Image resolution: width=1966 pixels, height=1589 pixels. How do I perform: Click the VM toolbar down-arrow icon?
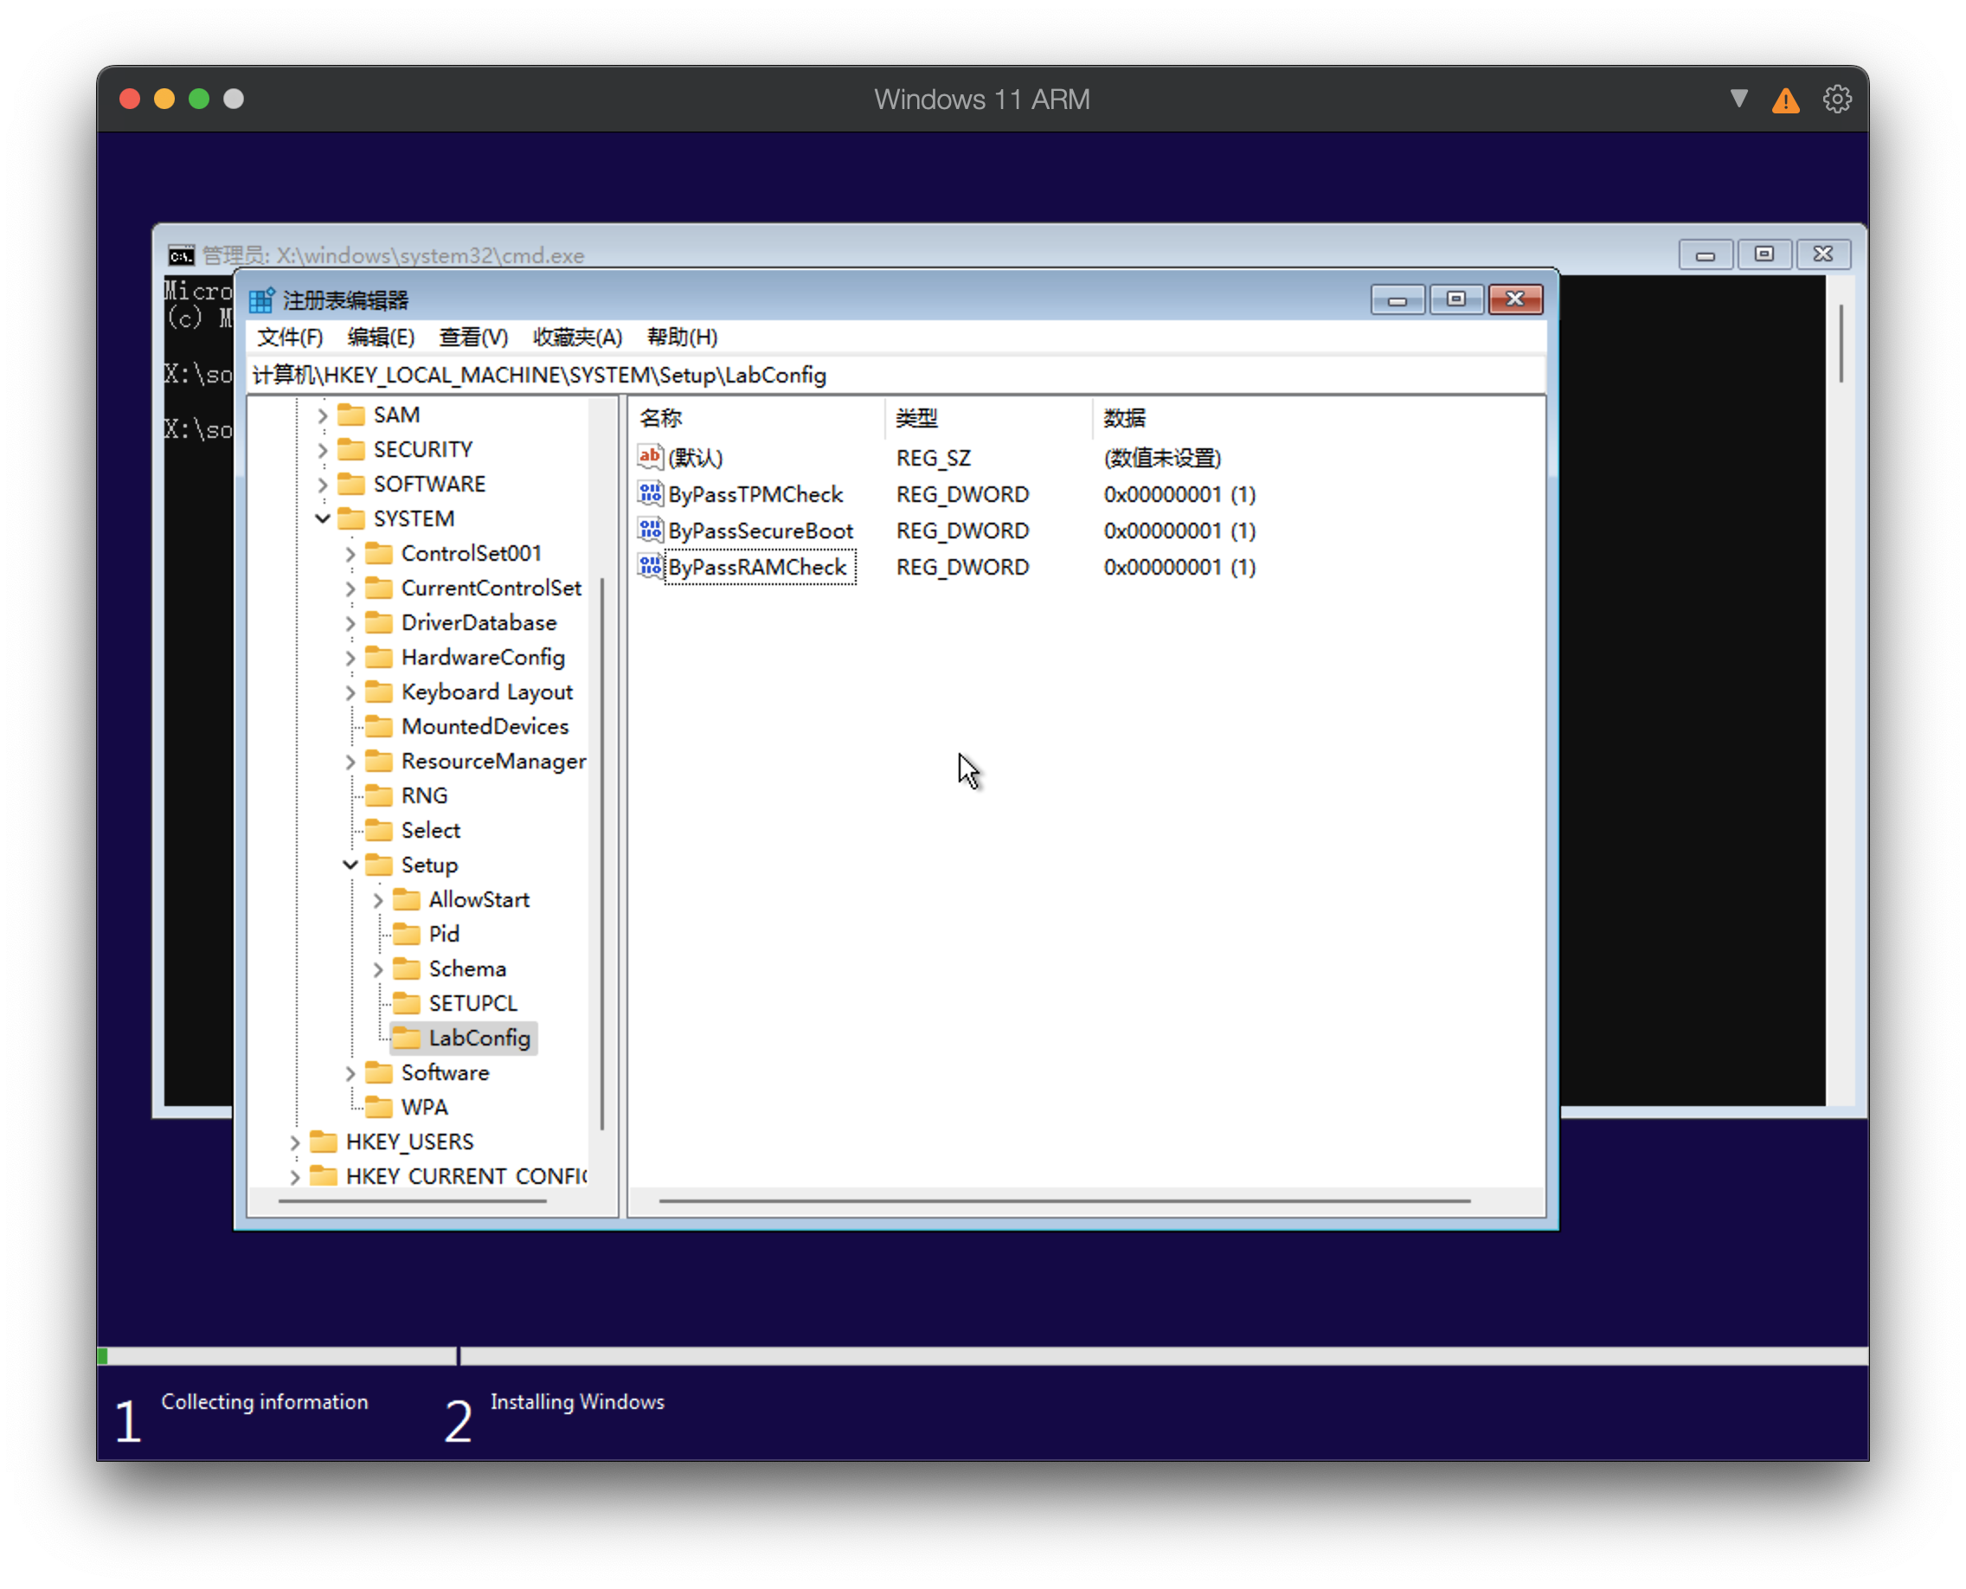tap(1739, 98)
